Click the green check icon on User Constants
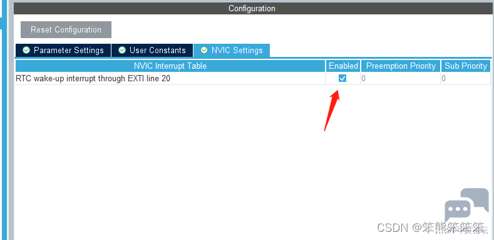494x240 pixels. pos(122,51)
